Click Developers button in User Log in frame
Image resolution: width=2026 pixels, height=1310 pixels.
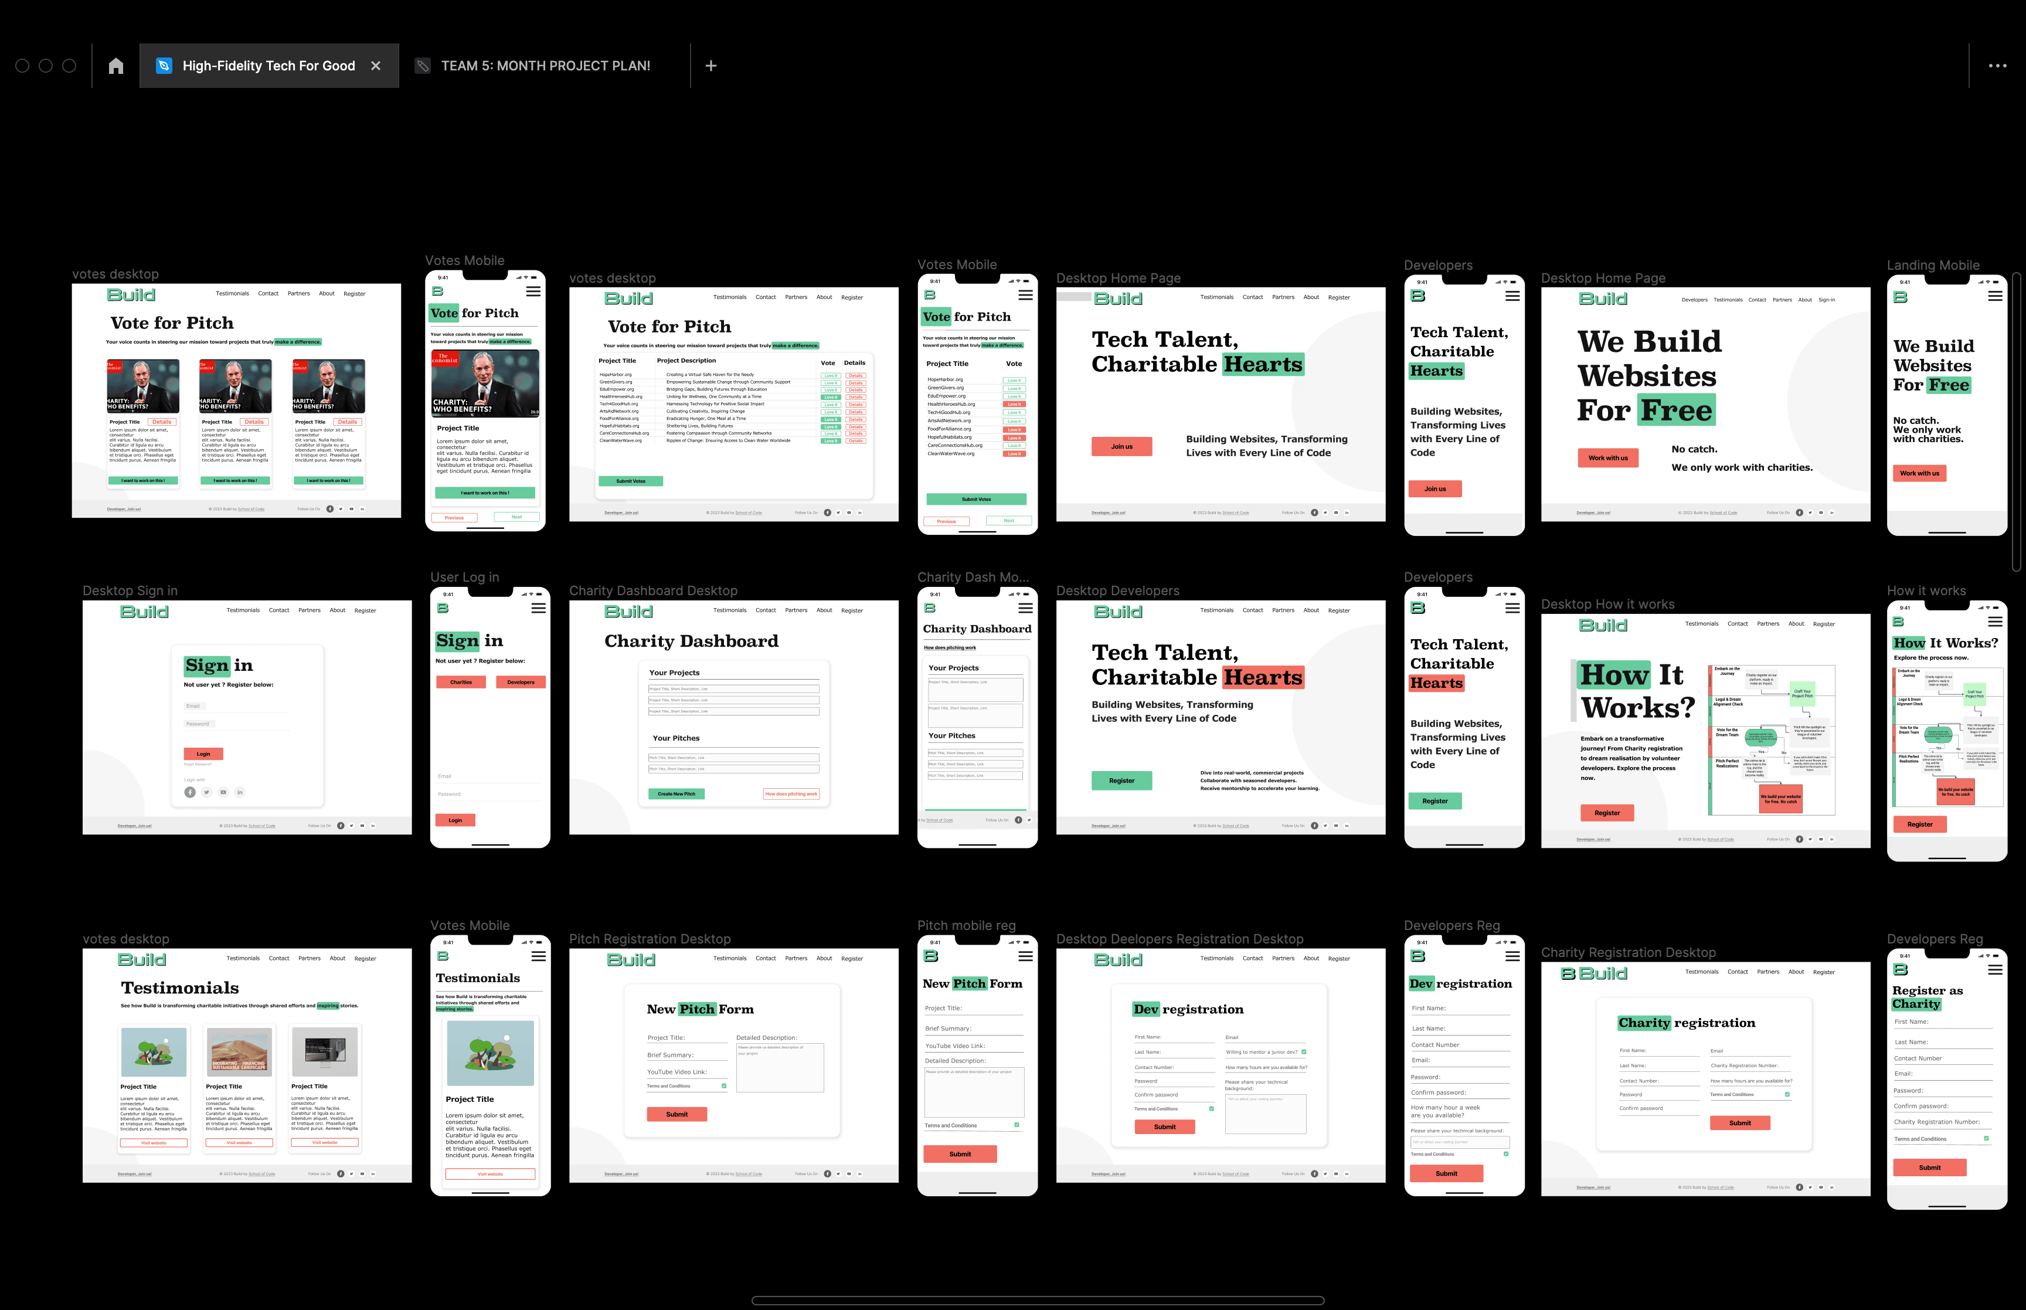tap(521, 682)
